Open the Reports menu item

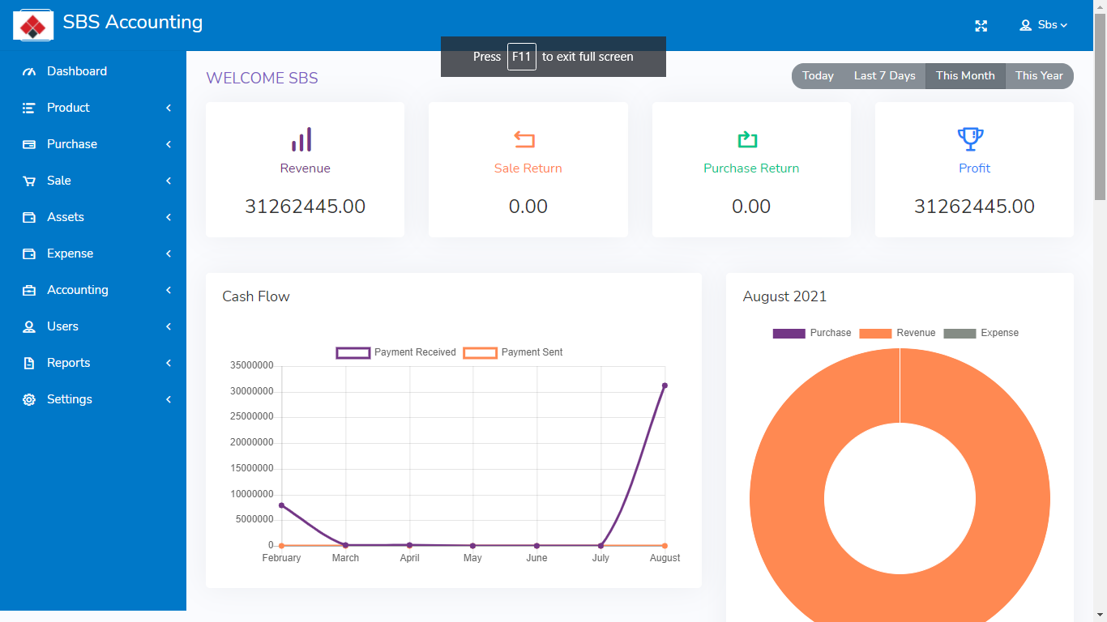pos(93,363)
